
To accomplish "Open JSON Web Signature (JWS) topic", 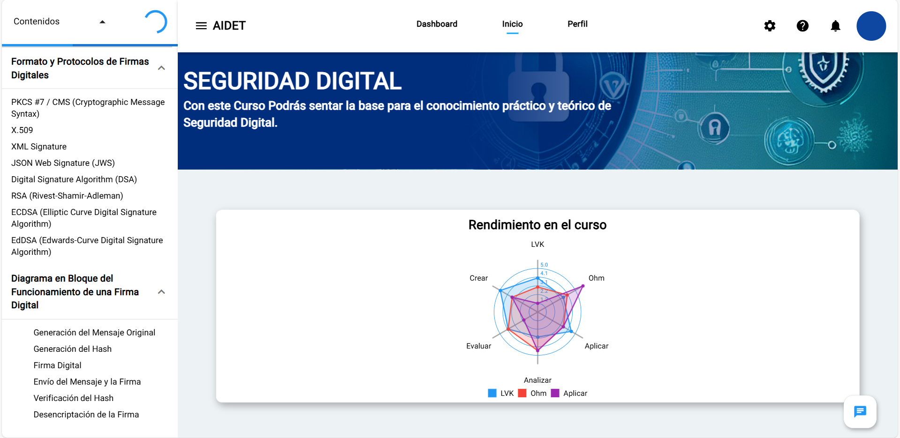I will (63, 163).
